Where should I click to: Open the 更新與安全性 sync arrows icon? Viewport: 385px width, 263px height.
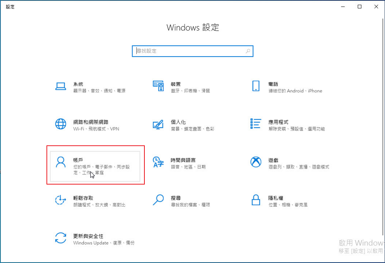click(61, 238)
